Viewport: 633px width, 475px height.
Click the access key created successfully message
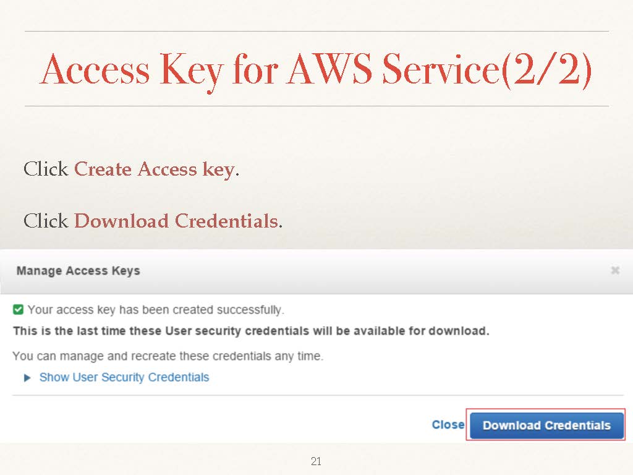pos(155,310)
